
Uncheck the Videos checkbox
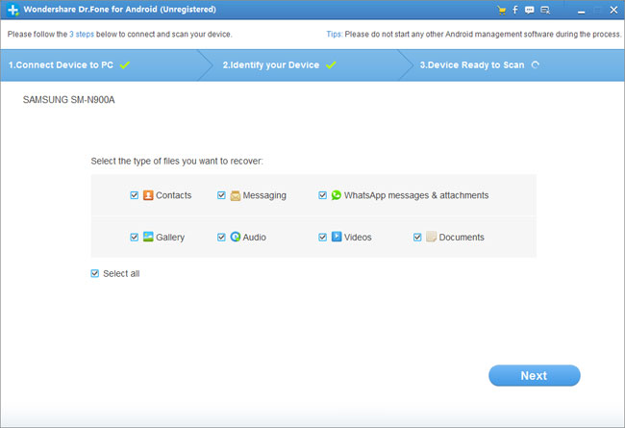pos(323,237)
